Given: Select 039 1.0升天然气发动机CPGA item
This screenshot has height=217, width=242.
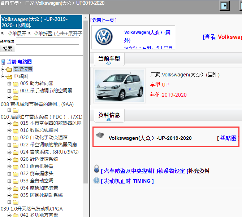Looking at the screenshot, I should tap(32, 209).
